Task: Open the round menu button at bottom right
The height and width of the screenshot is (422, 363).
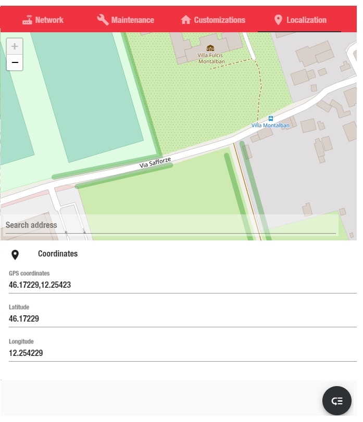Action: tap(337, 401)
